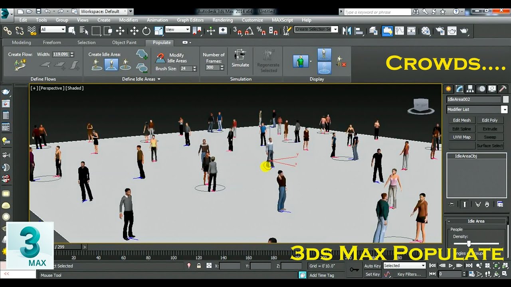511x287 pixels.
Task: Click the Add Time Tag label
Action: (321, 275)
